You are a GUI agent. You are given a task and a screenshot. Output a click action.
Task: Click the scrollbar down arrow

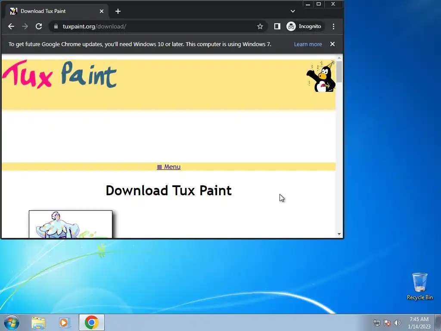click(339, 234)
